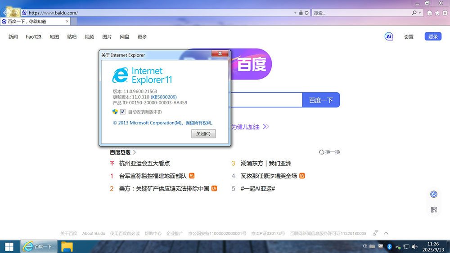
Task: Expand the search provider dropdown arrow
Action: [419, 13]
